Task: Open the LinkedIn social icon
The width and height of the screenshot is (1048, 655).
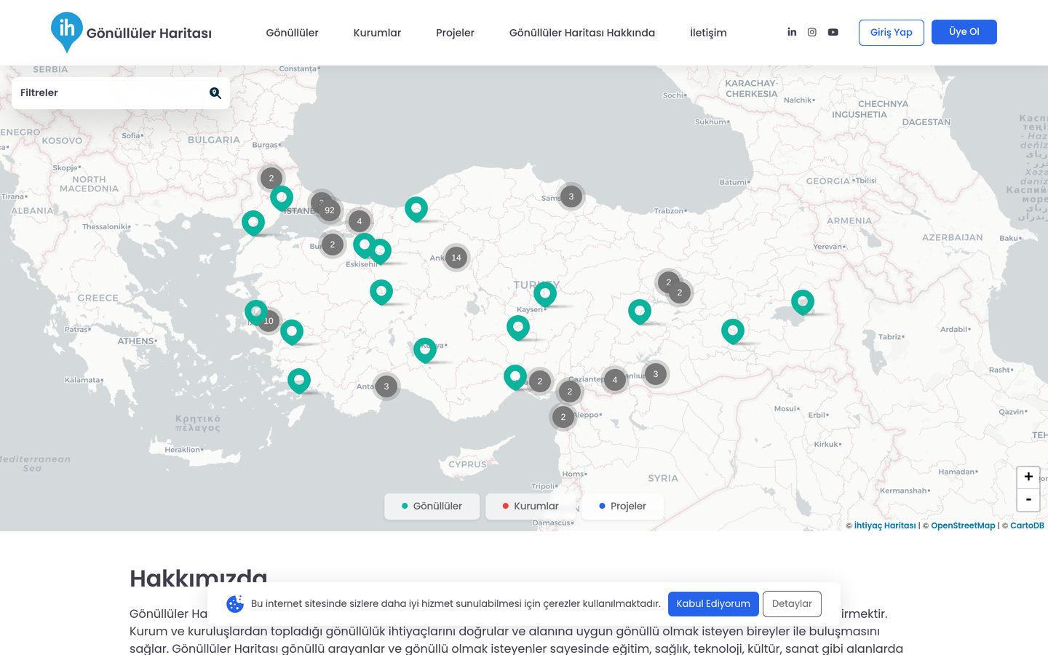Action: coord(792,32)
